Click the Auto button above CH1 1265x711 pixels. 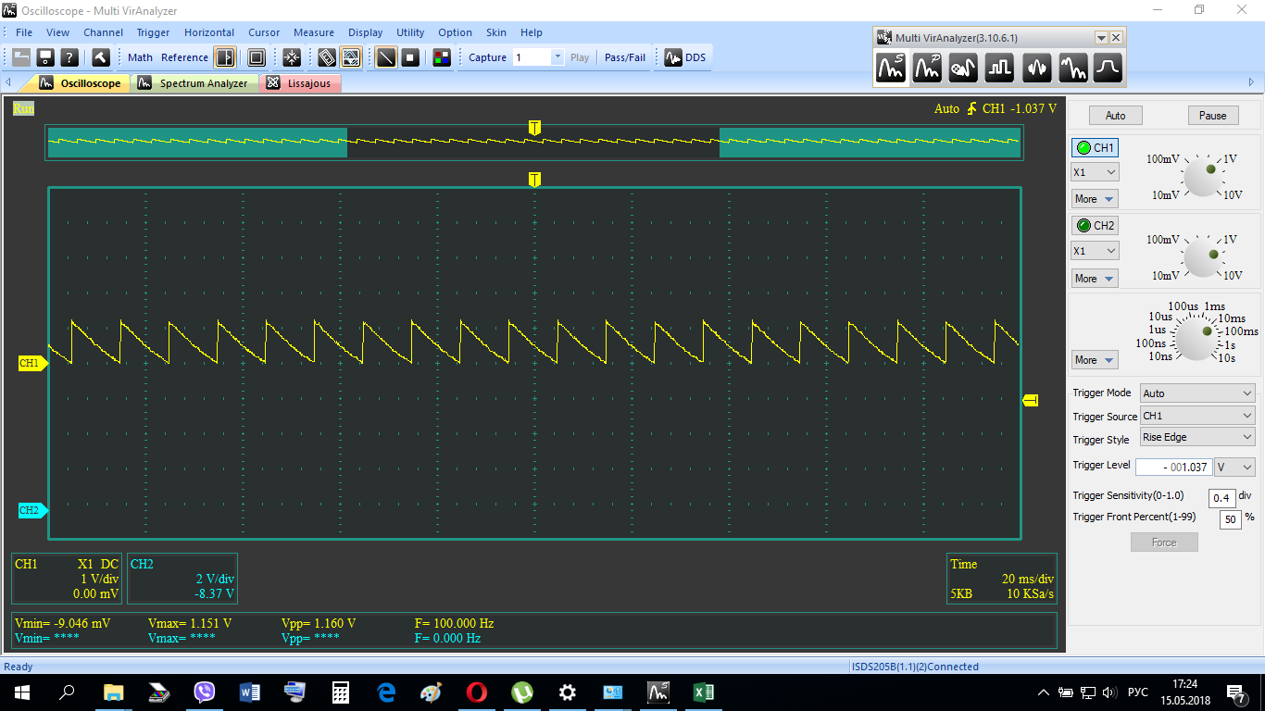(x=1115, y=116)
